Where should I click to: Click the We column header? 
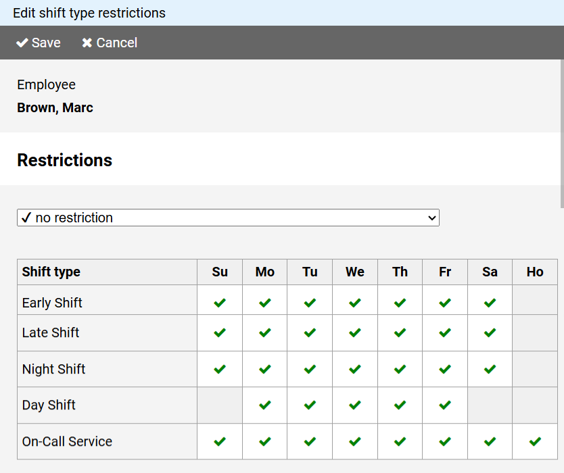point(355,272)
